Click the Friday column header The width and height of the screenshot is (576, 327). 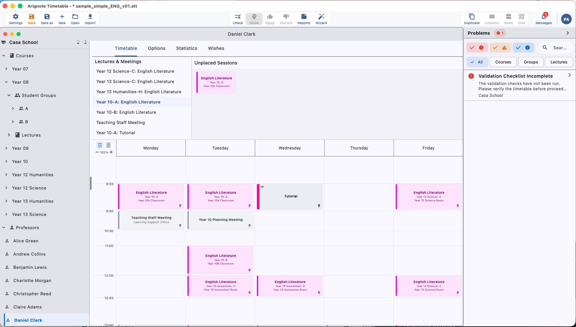click(x=428, y=148)
